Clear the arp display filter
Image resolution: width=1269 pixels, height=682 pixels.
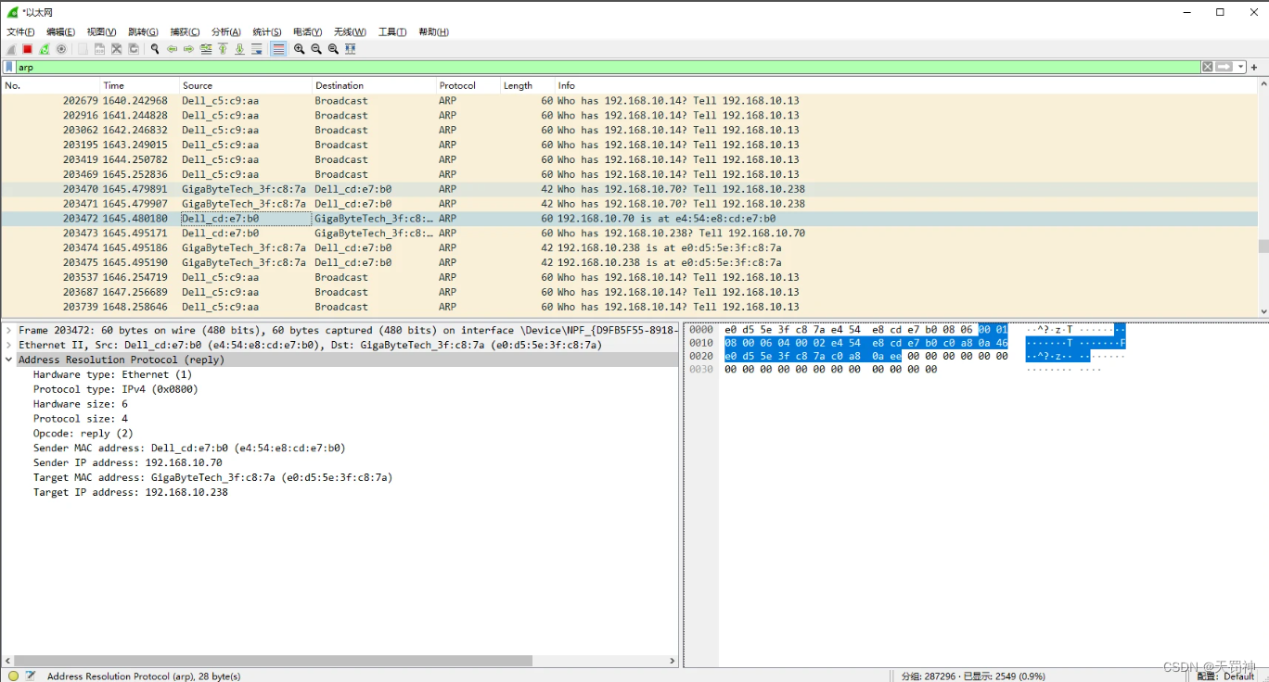(x=1207, y=67)
